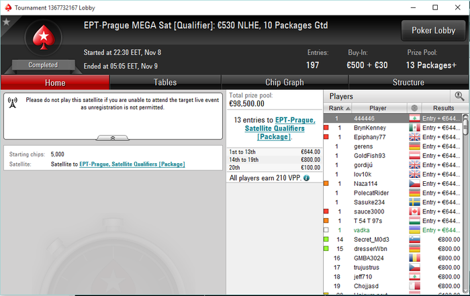Click the Poker Lobby button
Screen dimensions: 470x296
(434, 31)
